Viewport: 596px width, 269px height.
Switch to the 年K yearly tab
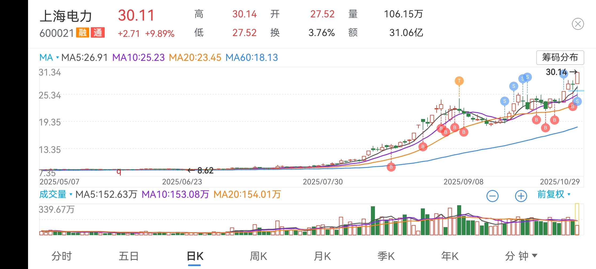(450, 256)
